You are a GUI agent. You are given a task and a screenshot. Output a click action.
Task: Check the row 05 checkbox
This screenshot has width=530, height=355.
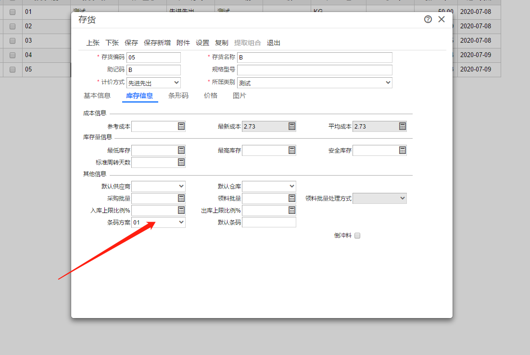point(13,70)
